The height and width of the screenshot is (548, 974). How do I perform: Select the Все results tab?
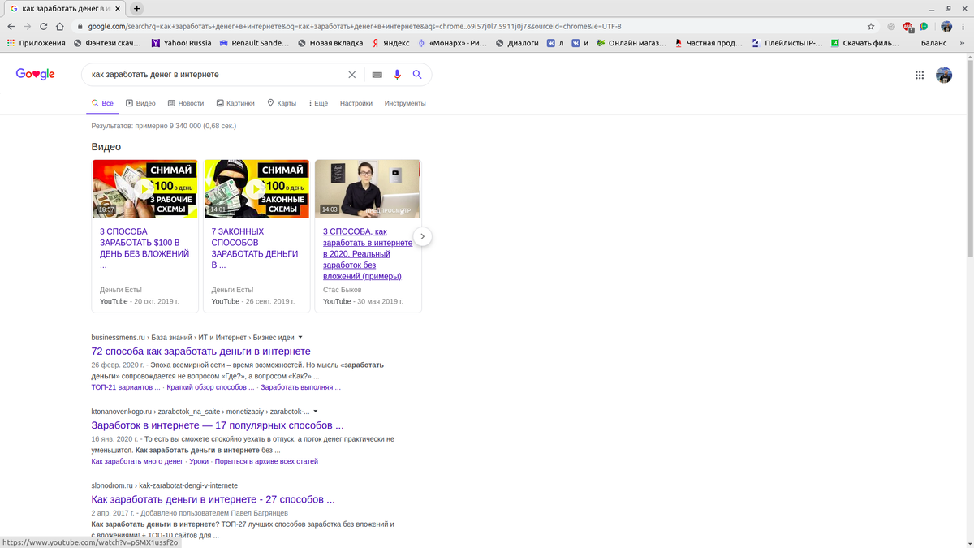pyautogui.click(x=102, y=103)
